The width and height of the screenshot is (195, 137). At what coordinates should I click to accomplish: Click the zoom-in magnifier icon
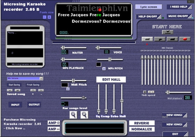point(73,115)
